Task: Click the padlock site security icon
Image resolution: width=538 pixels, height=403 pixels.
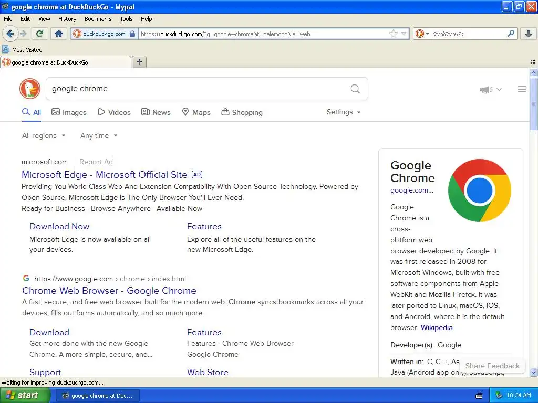Action: 132,34
